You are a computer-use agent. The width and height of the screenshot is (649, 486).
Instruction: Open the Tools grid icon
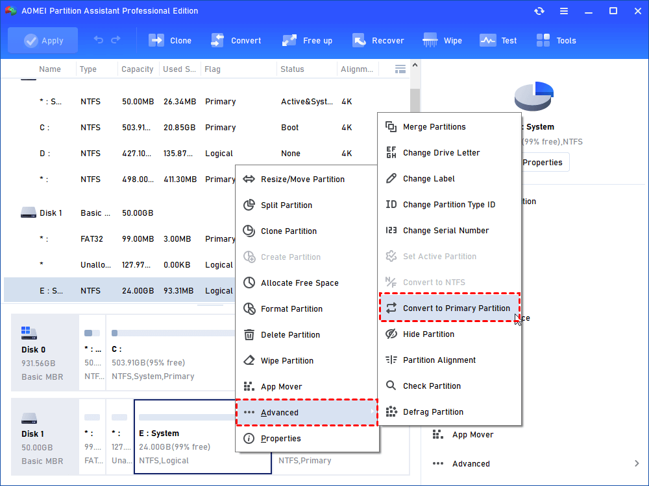[543, 40]
